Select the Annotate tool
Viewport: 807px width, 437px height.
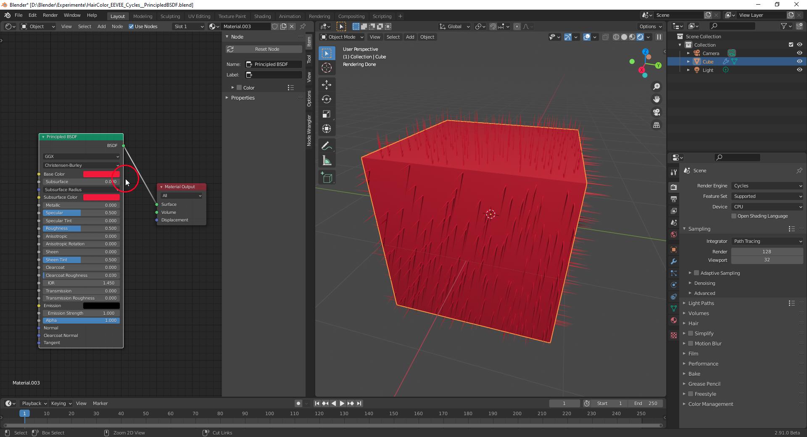pos(326,146)
